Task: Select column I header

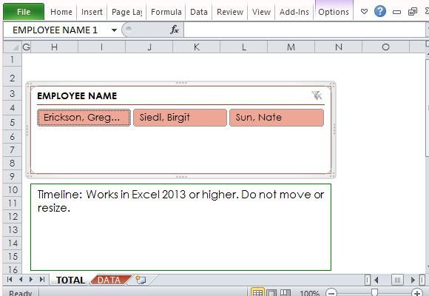Action: pyautogui.click(x=101, y=47)
